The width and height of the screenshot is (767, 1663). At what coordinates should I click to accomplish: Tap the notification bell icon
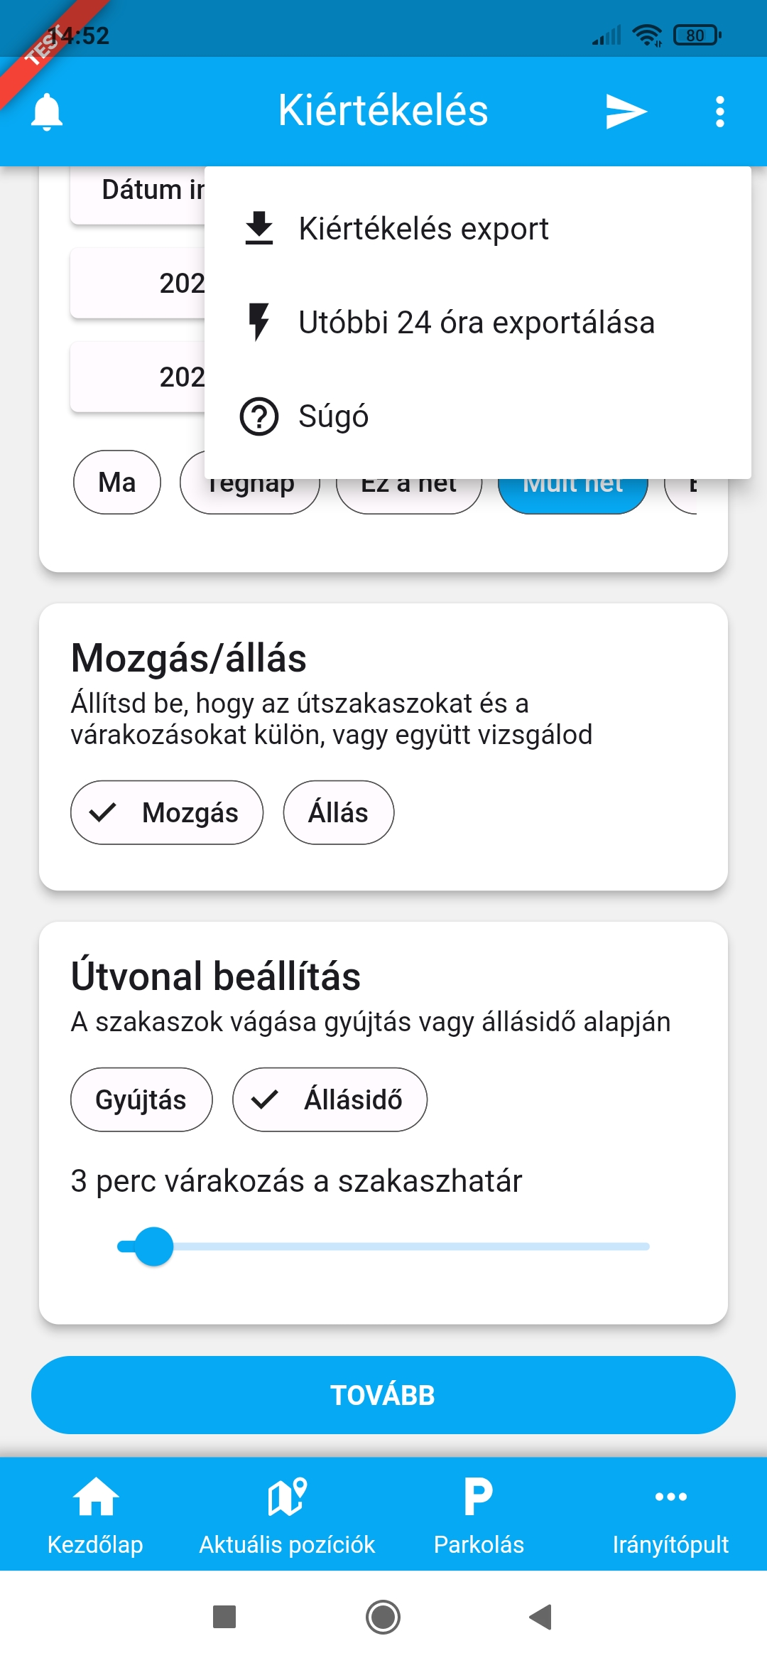pos(47,112)
